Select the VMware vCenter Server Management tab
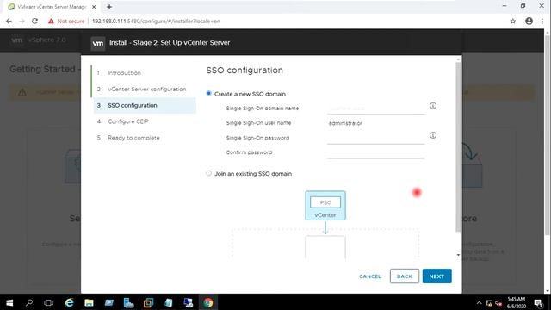The image size is (551, 310). (52, 7)
